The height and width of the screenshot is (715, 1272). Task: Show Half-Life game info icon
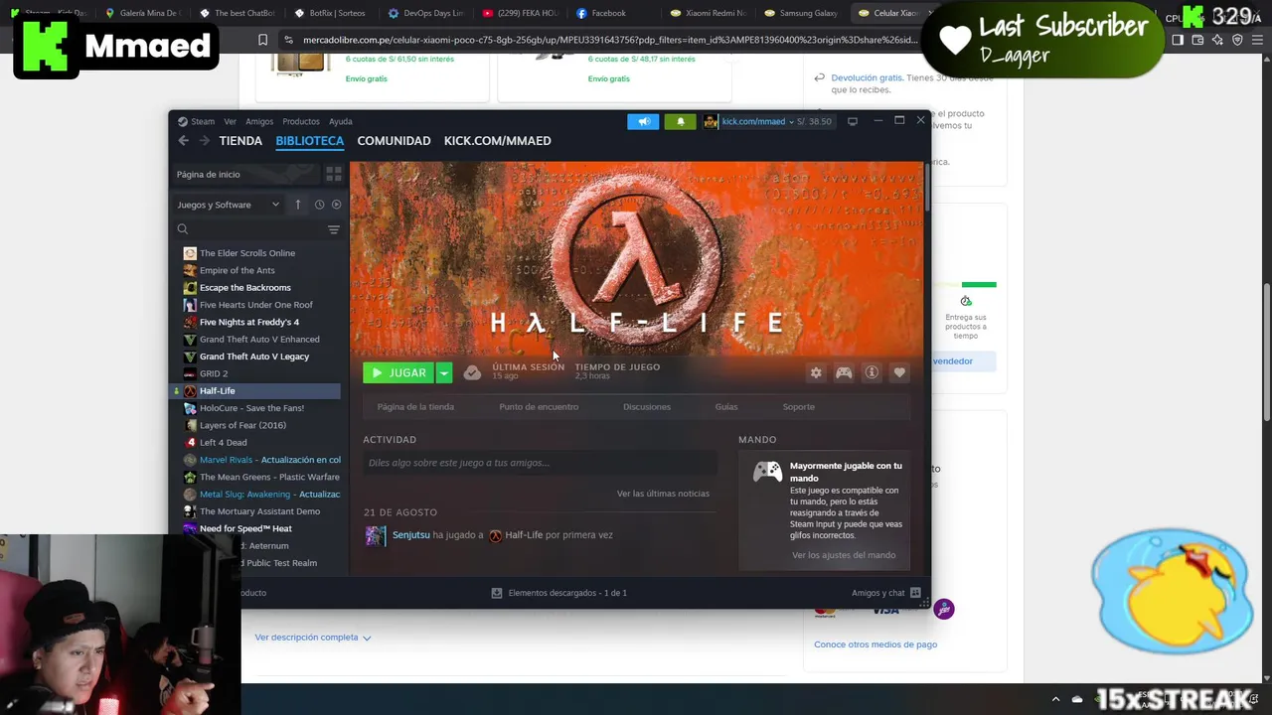pos(872,372)
